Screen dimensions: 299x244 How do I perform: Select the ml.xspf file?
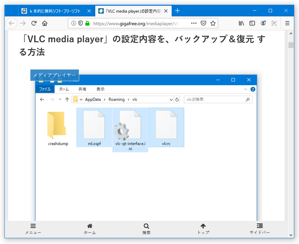click(94, 127)
